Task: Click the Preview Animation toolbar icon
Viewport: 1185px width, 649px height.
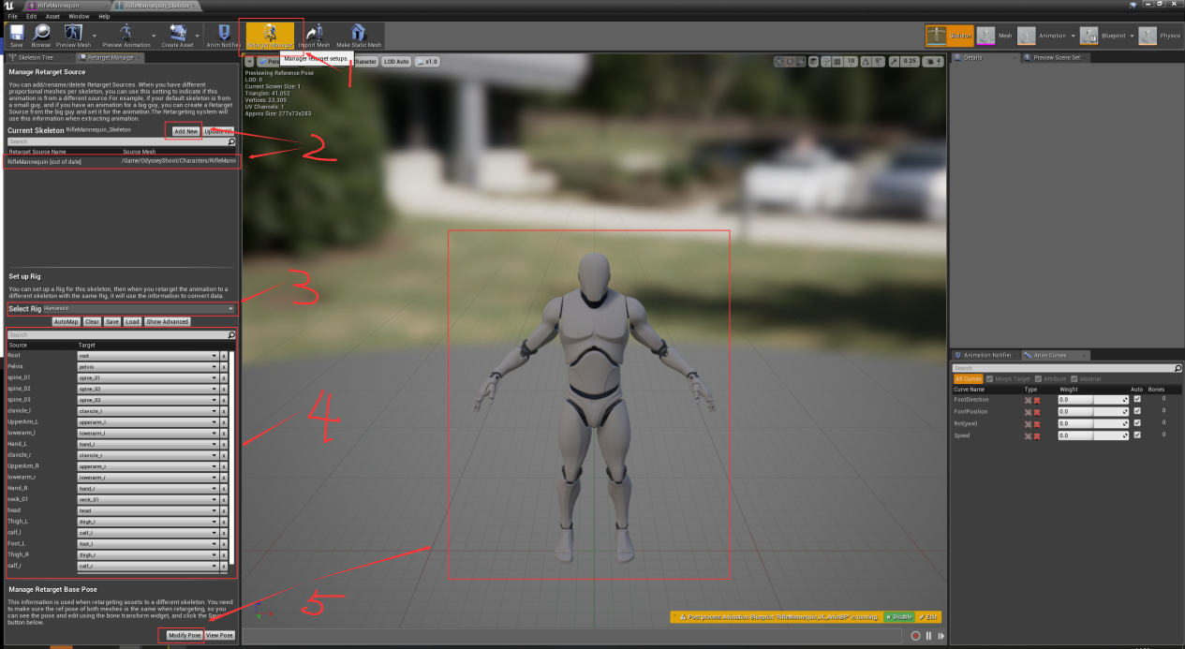Action: [x=125, y=36]
